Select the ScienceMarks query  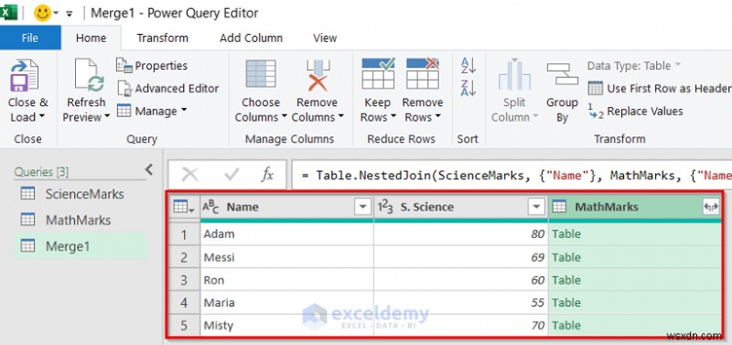tap(81, 194)
